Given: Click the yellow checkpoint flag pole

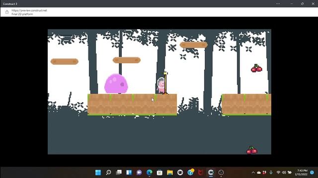Looking at the screenshot, I should (165, 83).
